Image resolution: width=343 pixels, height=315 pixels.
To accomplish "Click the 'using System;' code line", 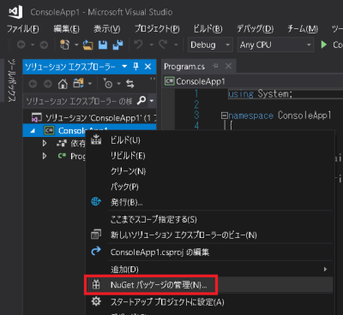I will tap(260, 93).
